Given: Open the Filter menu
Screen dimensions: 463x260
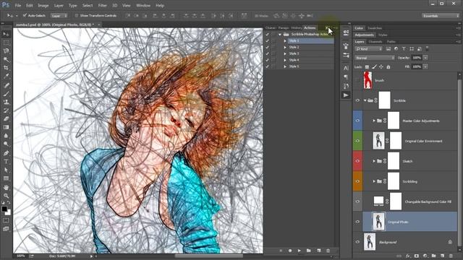Looking at the screenshot, I should click(x=103, y=5).
